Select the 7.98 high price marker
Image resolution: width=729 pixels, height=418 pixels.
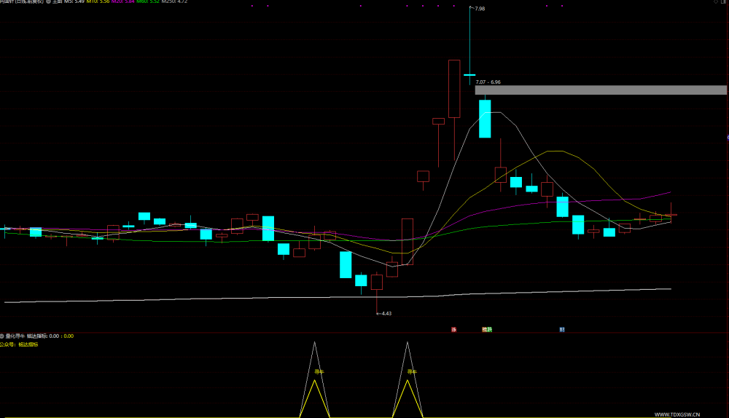(478, 8)
